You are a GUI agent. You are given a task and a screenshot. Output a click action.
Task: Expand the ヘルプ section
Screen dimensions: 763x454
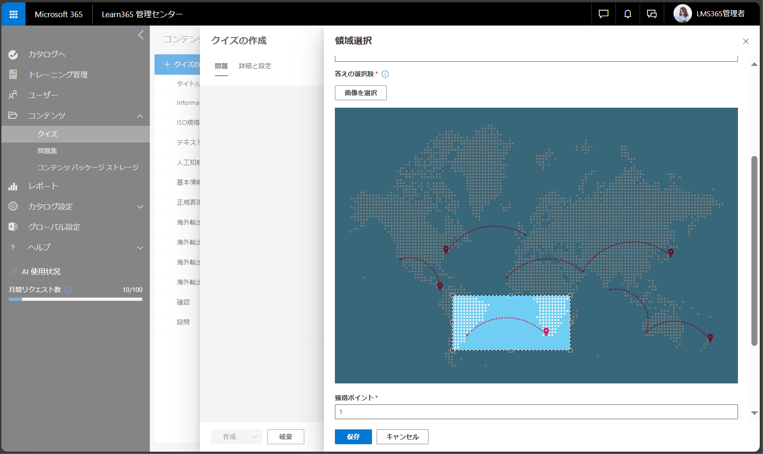(140, 247)
